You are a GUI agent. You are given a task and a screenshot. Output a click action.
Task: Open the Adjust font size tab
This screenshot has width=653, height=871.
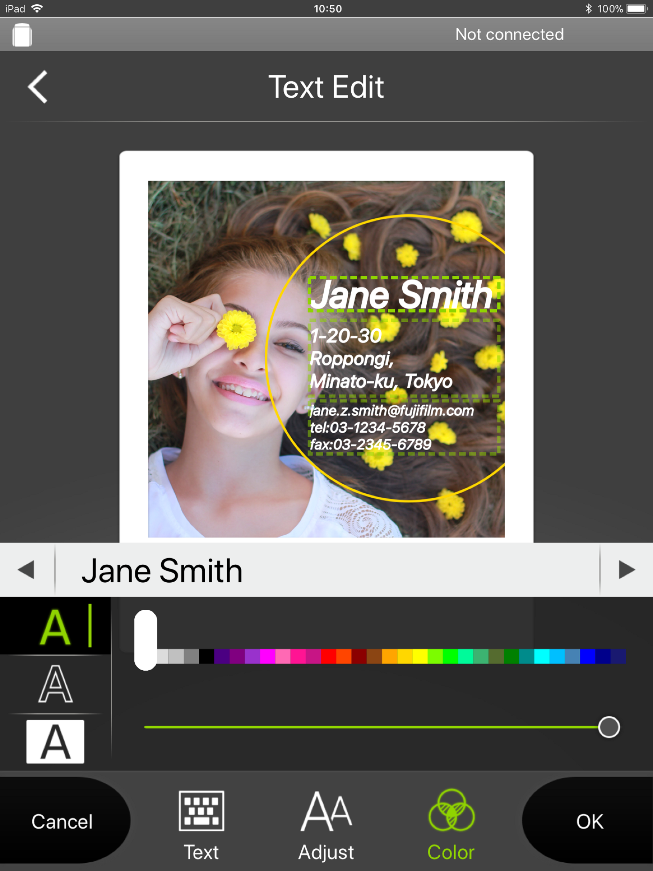pyautogui.click(x=326, y=825)
